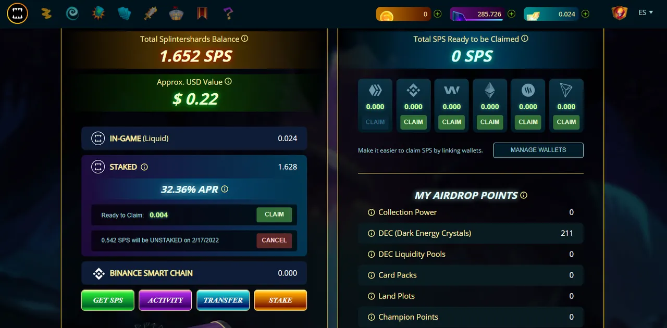Screen dimensions: 667x328
Task: Open the ES language dropdown
Action: click(646, 12)
